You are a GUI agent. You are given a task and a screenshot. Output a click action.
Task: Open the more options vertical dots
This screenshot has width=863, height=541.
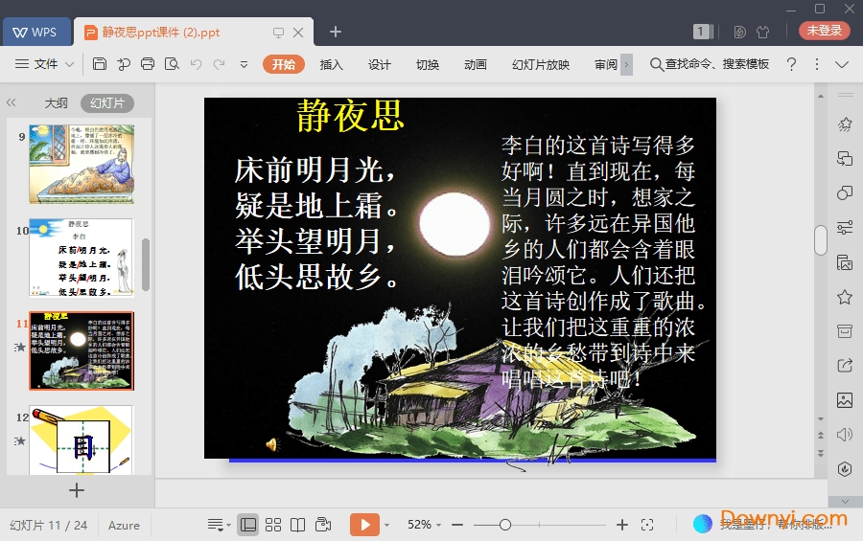click(817, 64)
